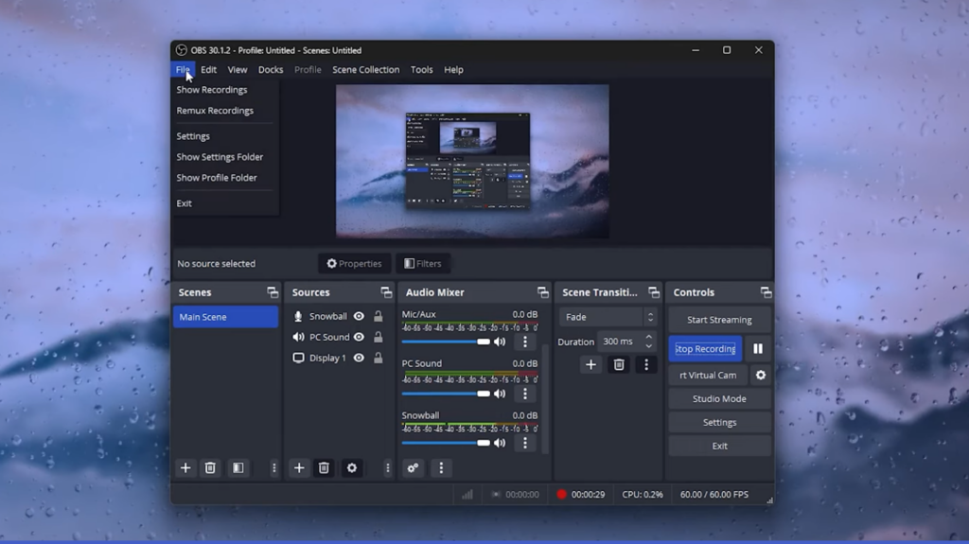This screenshot has width=969, height=544.
Task: Open the Scene Collection menu
Action: (x=365, y=70)
